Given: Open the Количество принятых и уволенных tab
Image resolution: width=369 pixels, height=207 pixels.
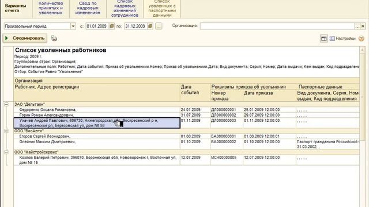Looking at the screenshot, I should point(51,8).
